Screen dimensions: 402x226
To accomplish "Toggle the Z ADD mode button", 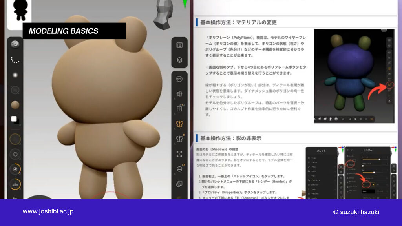I will click(15, 184).
